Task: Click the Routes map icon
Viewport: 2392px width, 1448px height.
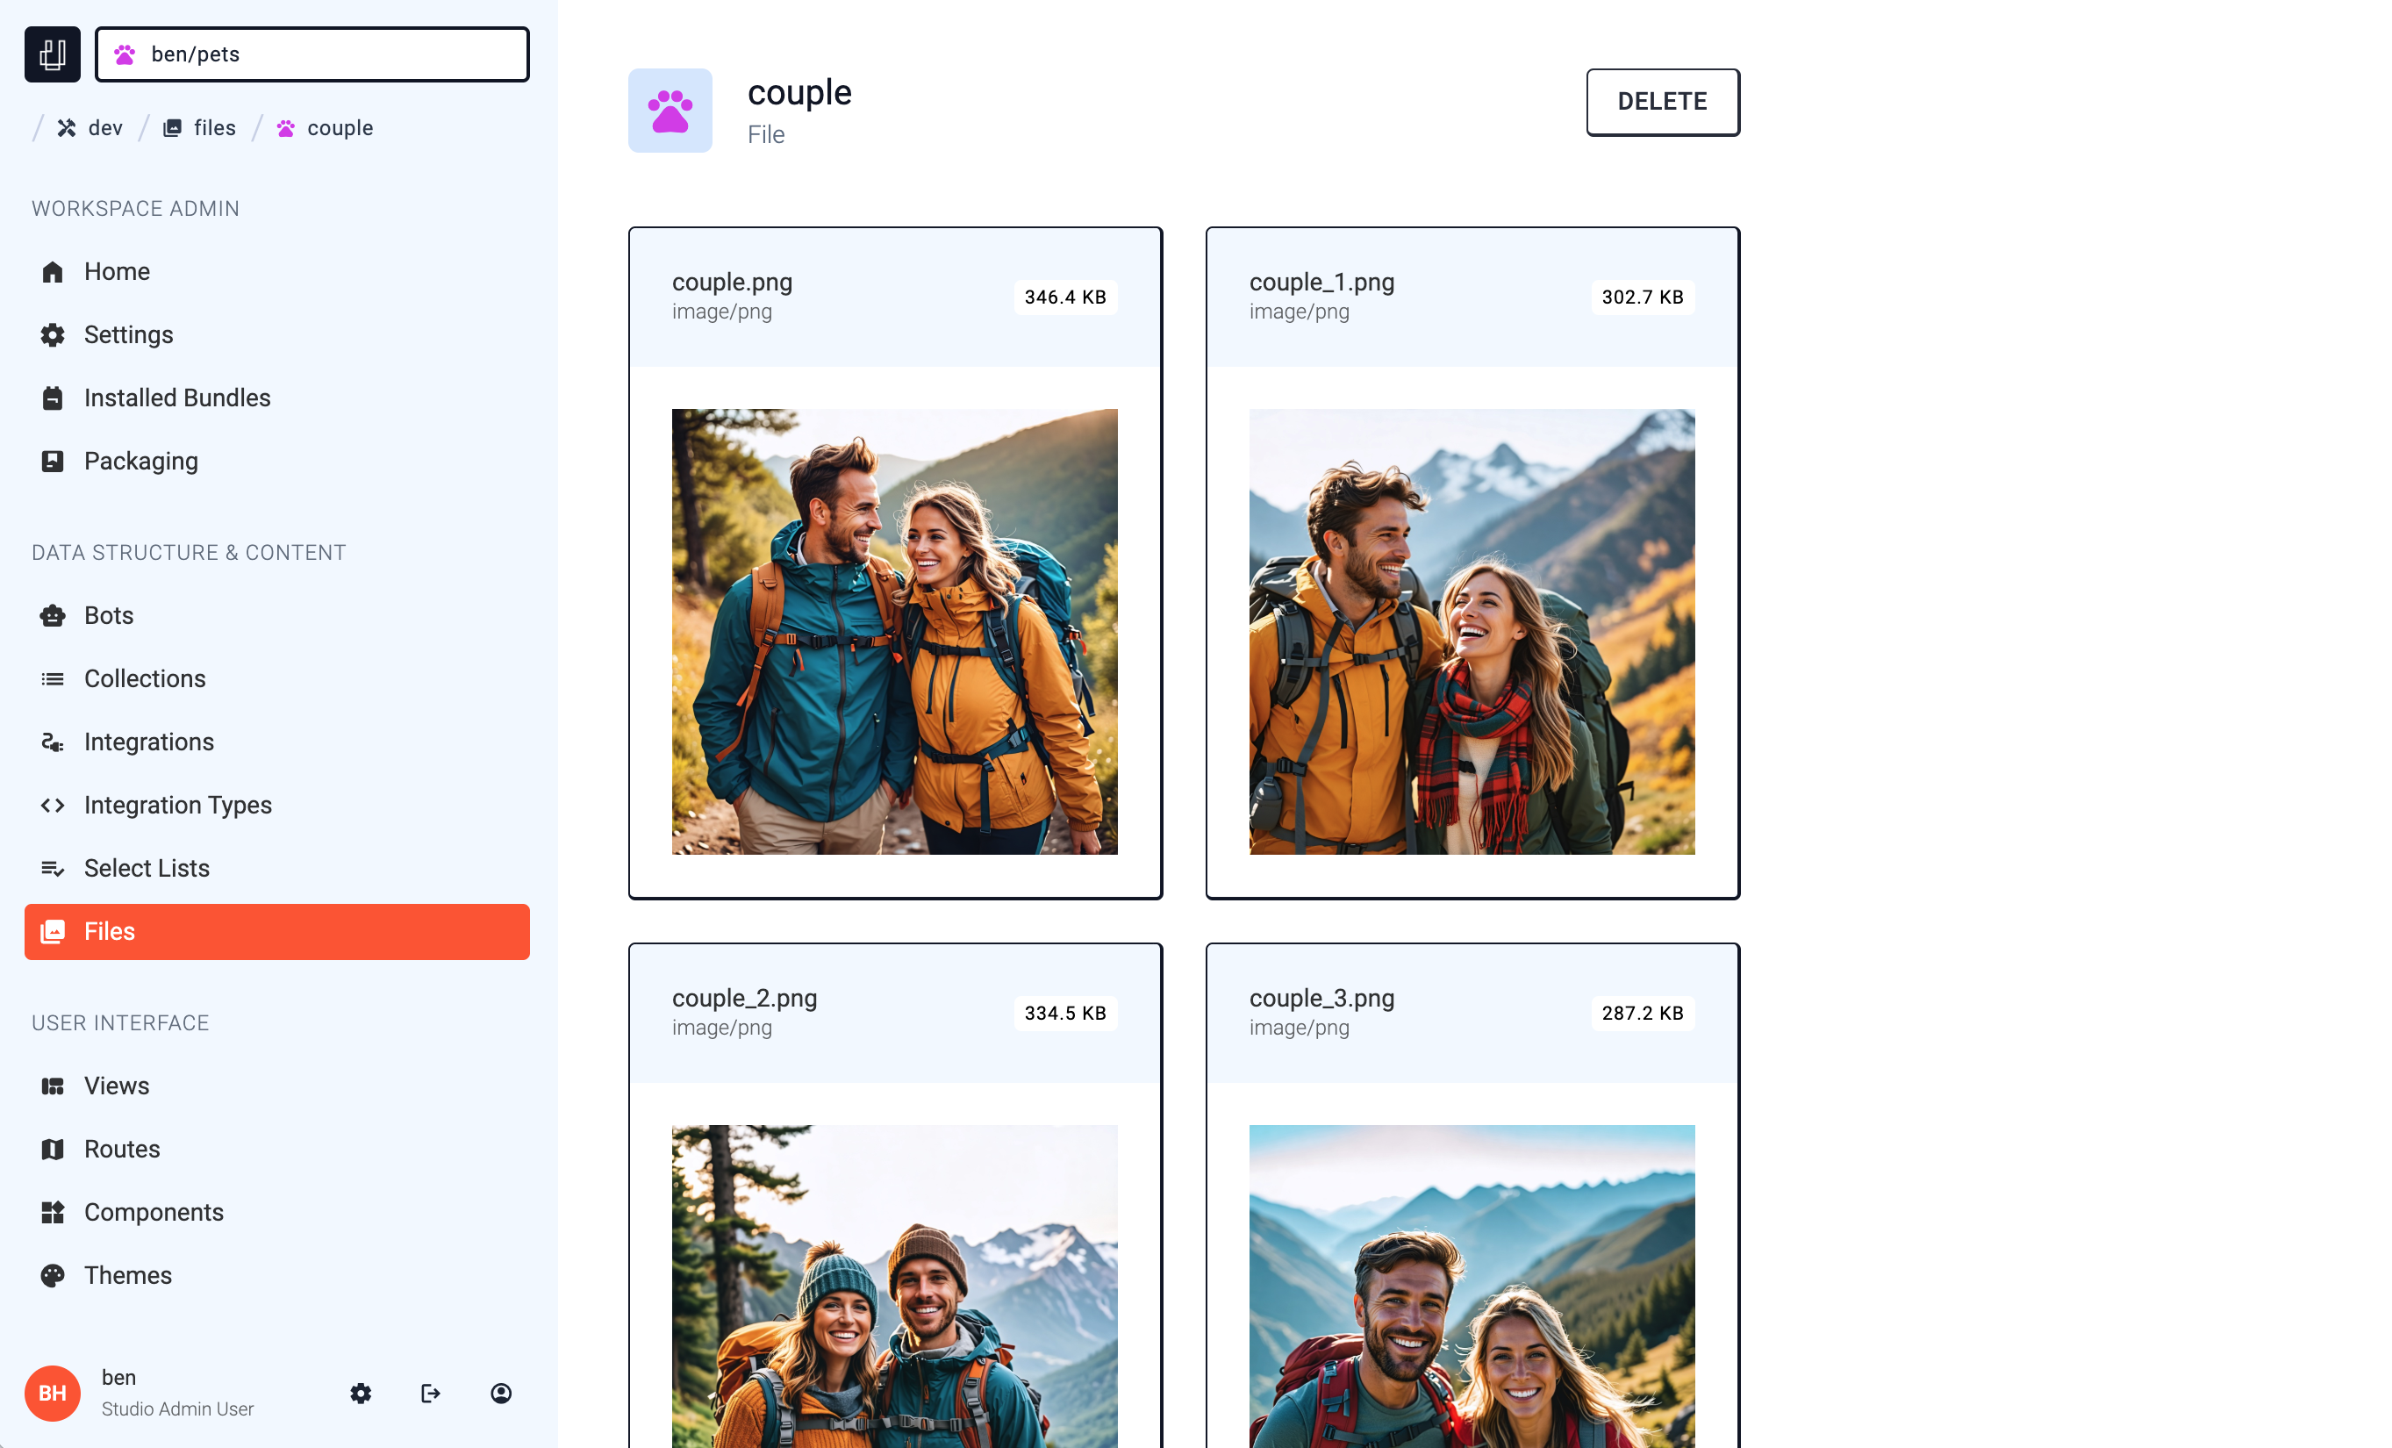Action: click(x=53, y=1149)
